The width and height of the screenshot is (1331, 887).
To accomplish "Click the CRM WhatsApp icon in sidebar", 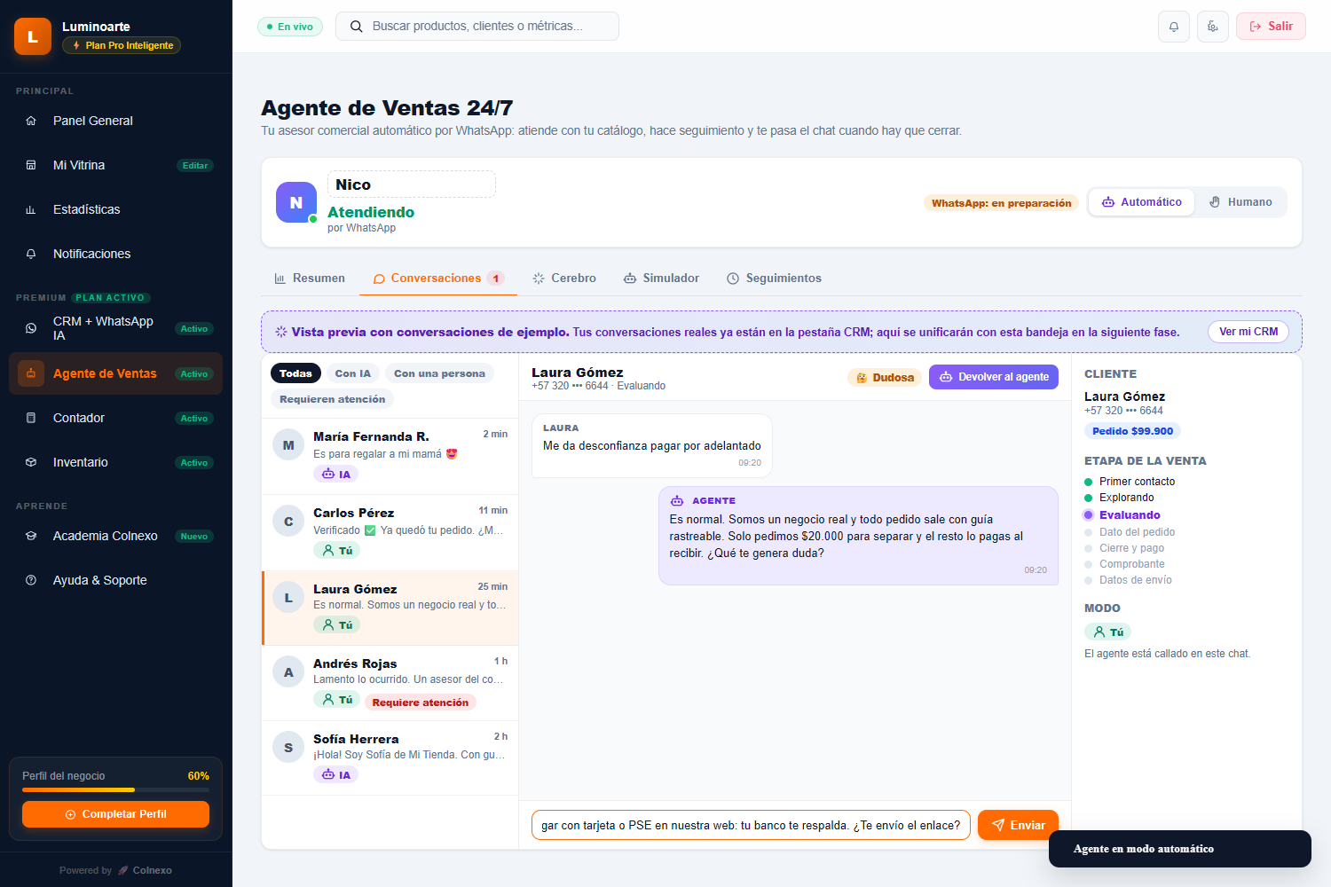I will 31,328.
